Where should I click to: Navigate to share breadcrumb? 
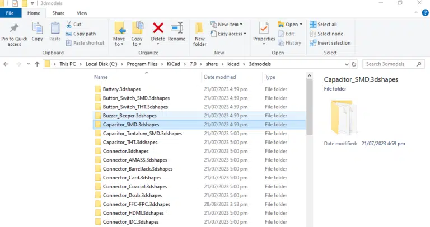point(212,64)
